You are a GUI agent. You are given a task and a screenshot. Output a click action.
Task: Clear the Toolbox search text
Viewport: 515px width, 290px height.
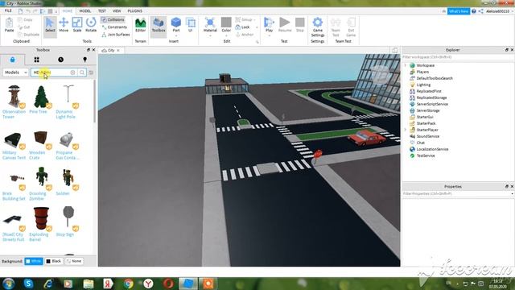(x=72, y=72)
